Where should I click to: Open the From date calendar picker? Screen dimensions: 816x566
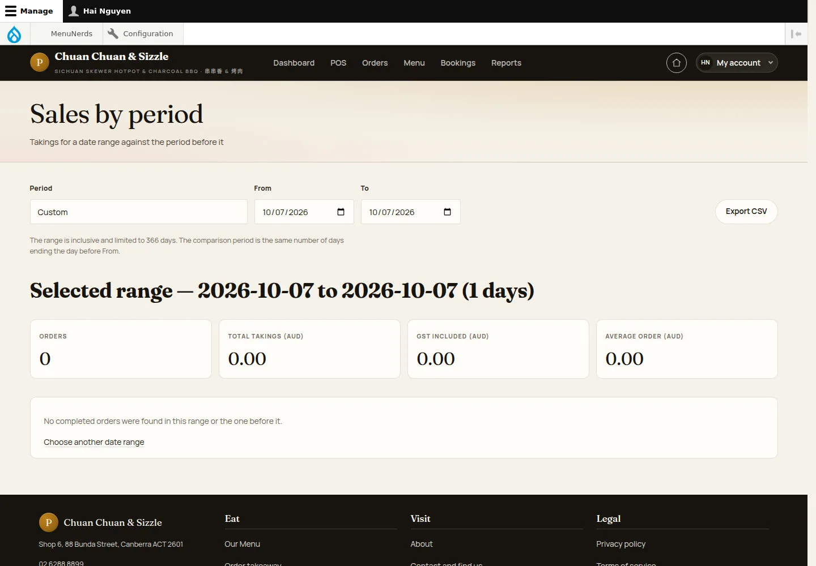tap(341, 212)
